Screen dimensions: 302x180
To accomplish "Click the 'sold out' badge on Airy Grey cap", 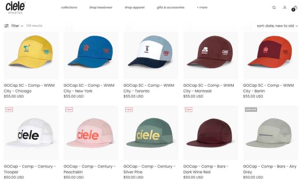I will 251,109.
